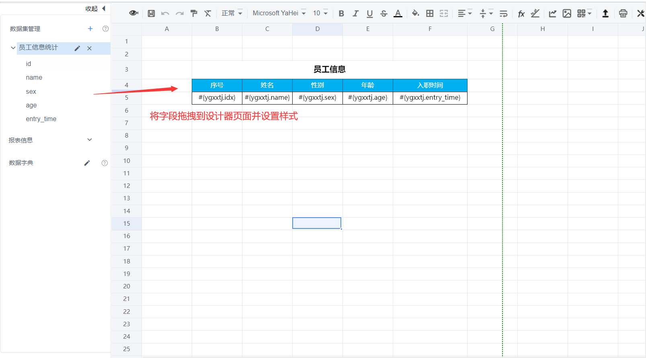646x358 pixels.
Task: Insert a function with fx icon
Action: [x=521, y=13]
